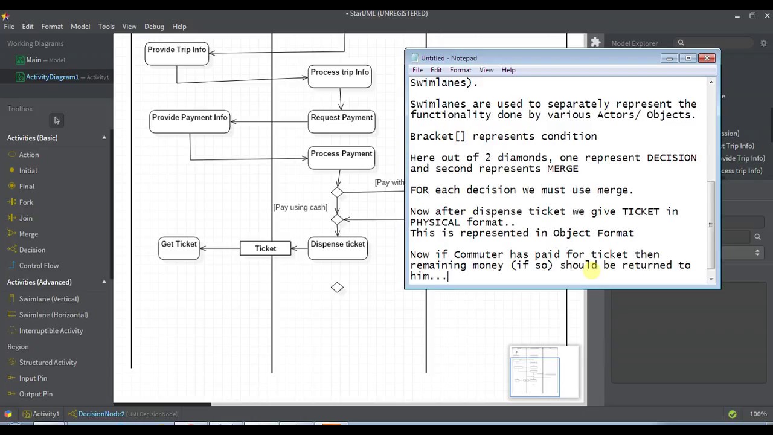The image size is (773, 435).
Task: Click the Toolbox panel header
Action: 20,109
